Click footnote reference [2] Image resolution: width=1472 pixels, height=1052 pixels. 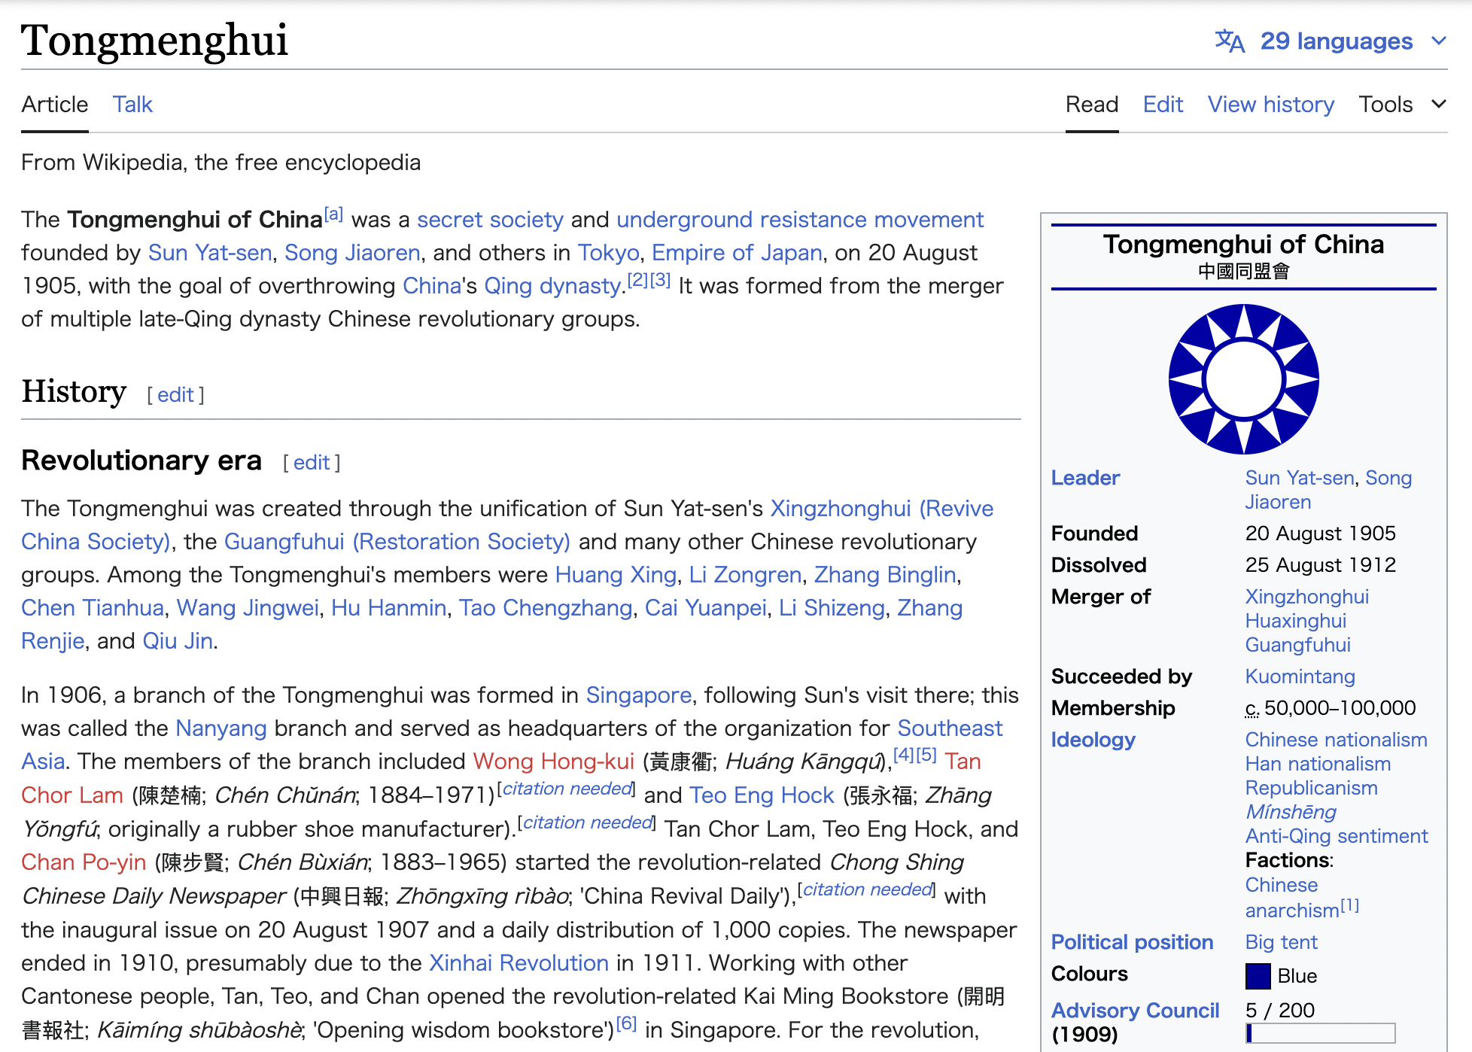point(637,280)
